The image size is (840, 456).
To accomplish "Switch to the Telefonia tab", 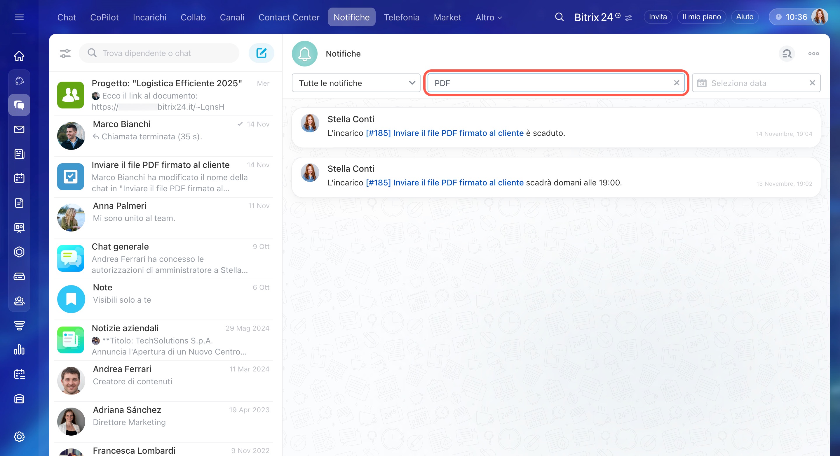I will click(x=401, y=17).
